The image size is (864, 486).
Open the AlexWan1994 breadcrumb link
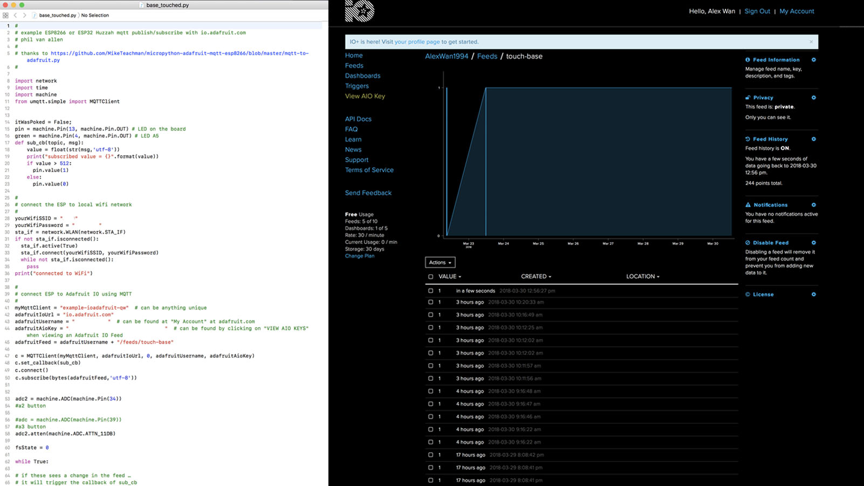[x=447, y=56]
